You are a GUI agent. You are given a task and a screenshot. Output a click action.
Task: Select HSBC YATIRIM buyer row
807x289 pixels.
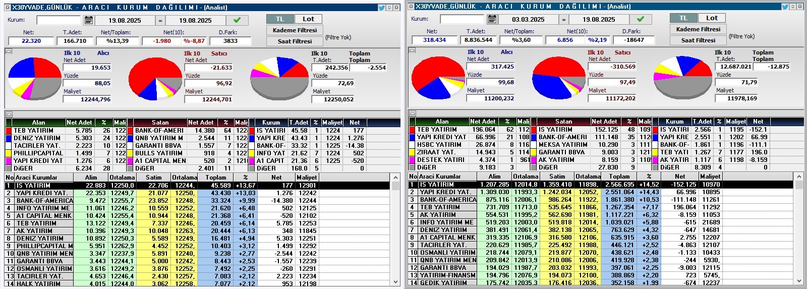click(x=470, y=145)
